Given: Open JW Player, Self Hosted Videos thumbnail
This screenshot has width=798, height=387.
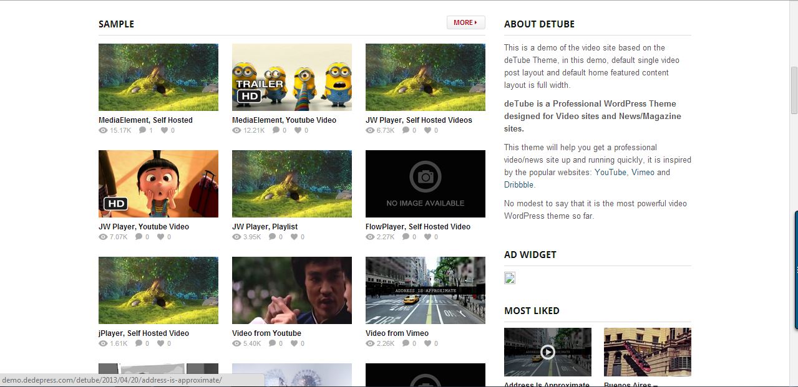Looking at the screenshot, I should coord(426,77).
